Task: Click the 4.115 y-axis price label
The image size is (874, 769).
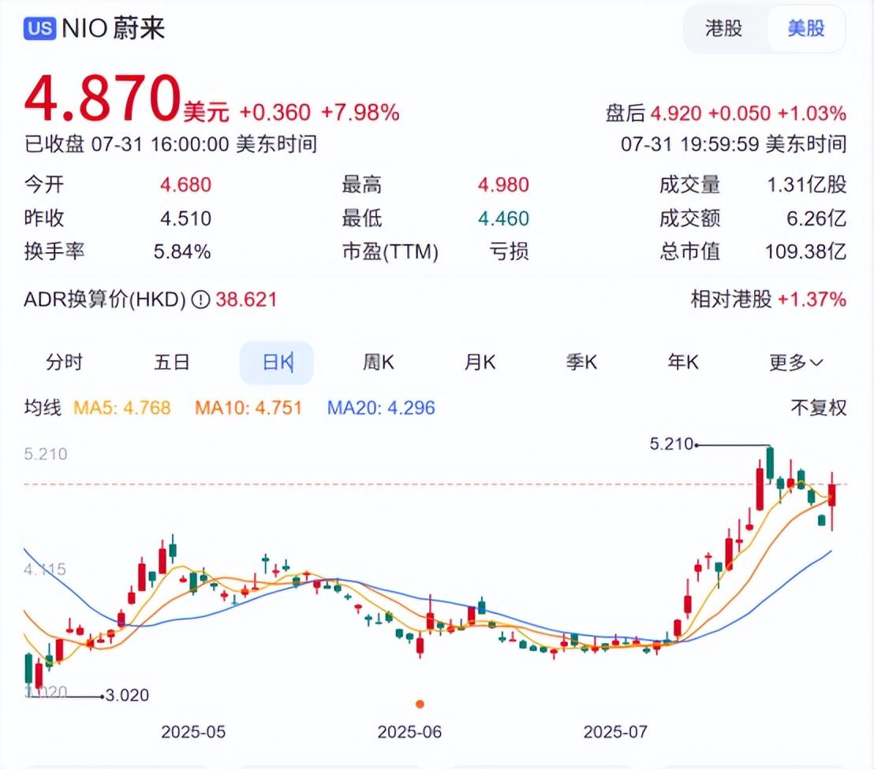Action: 45,569
